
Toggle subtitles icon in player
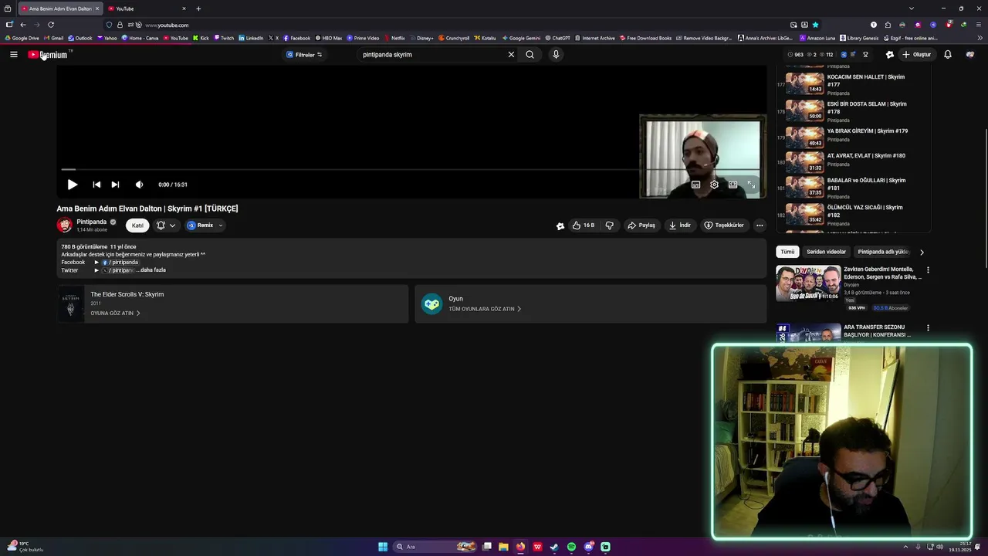coord(695,185)
